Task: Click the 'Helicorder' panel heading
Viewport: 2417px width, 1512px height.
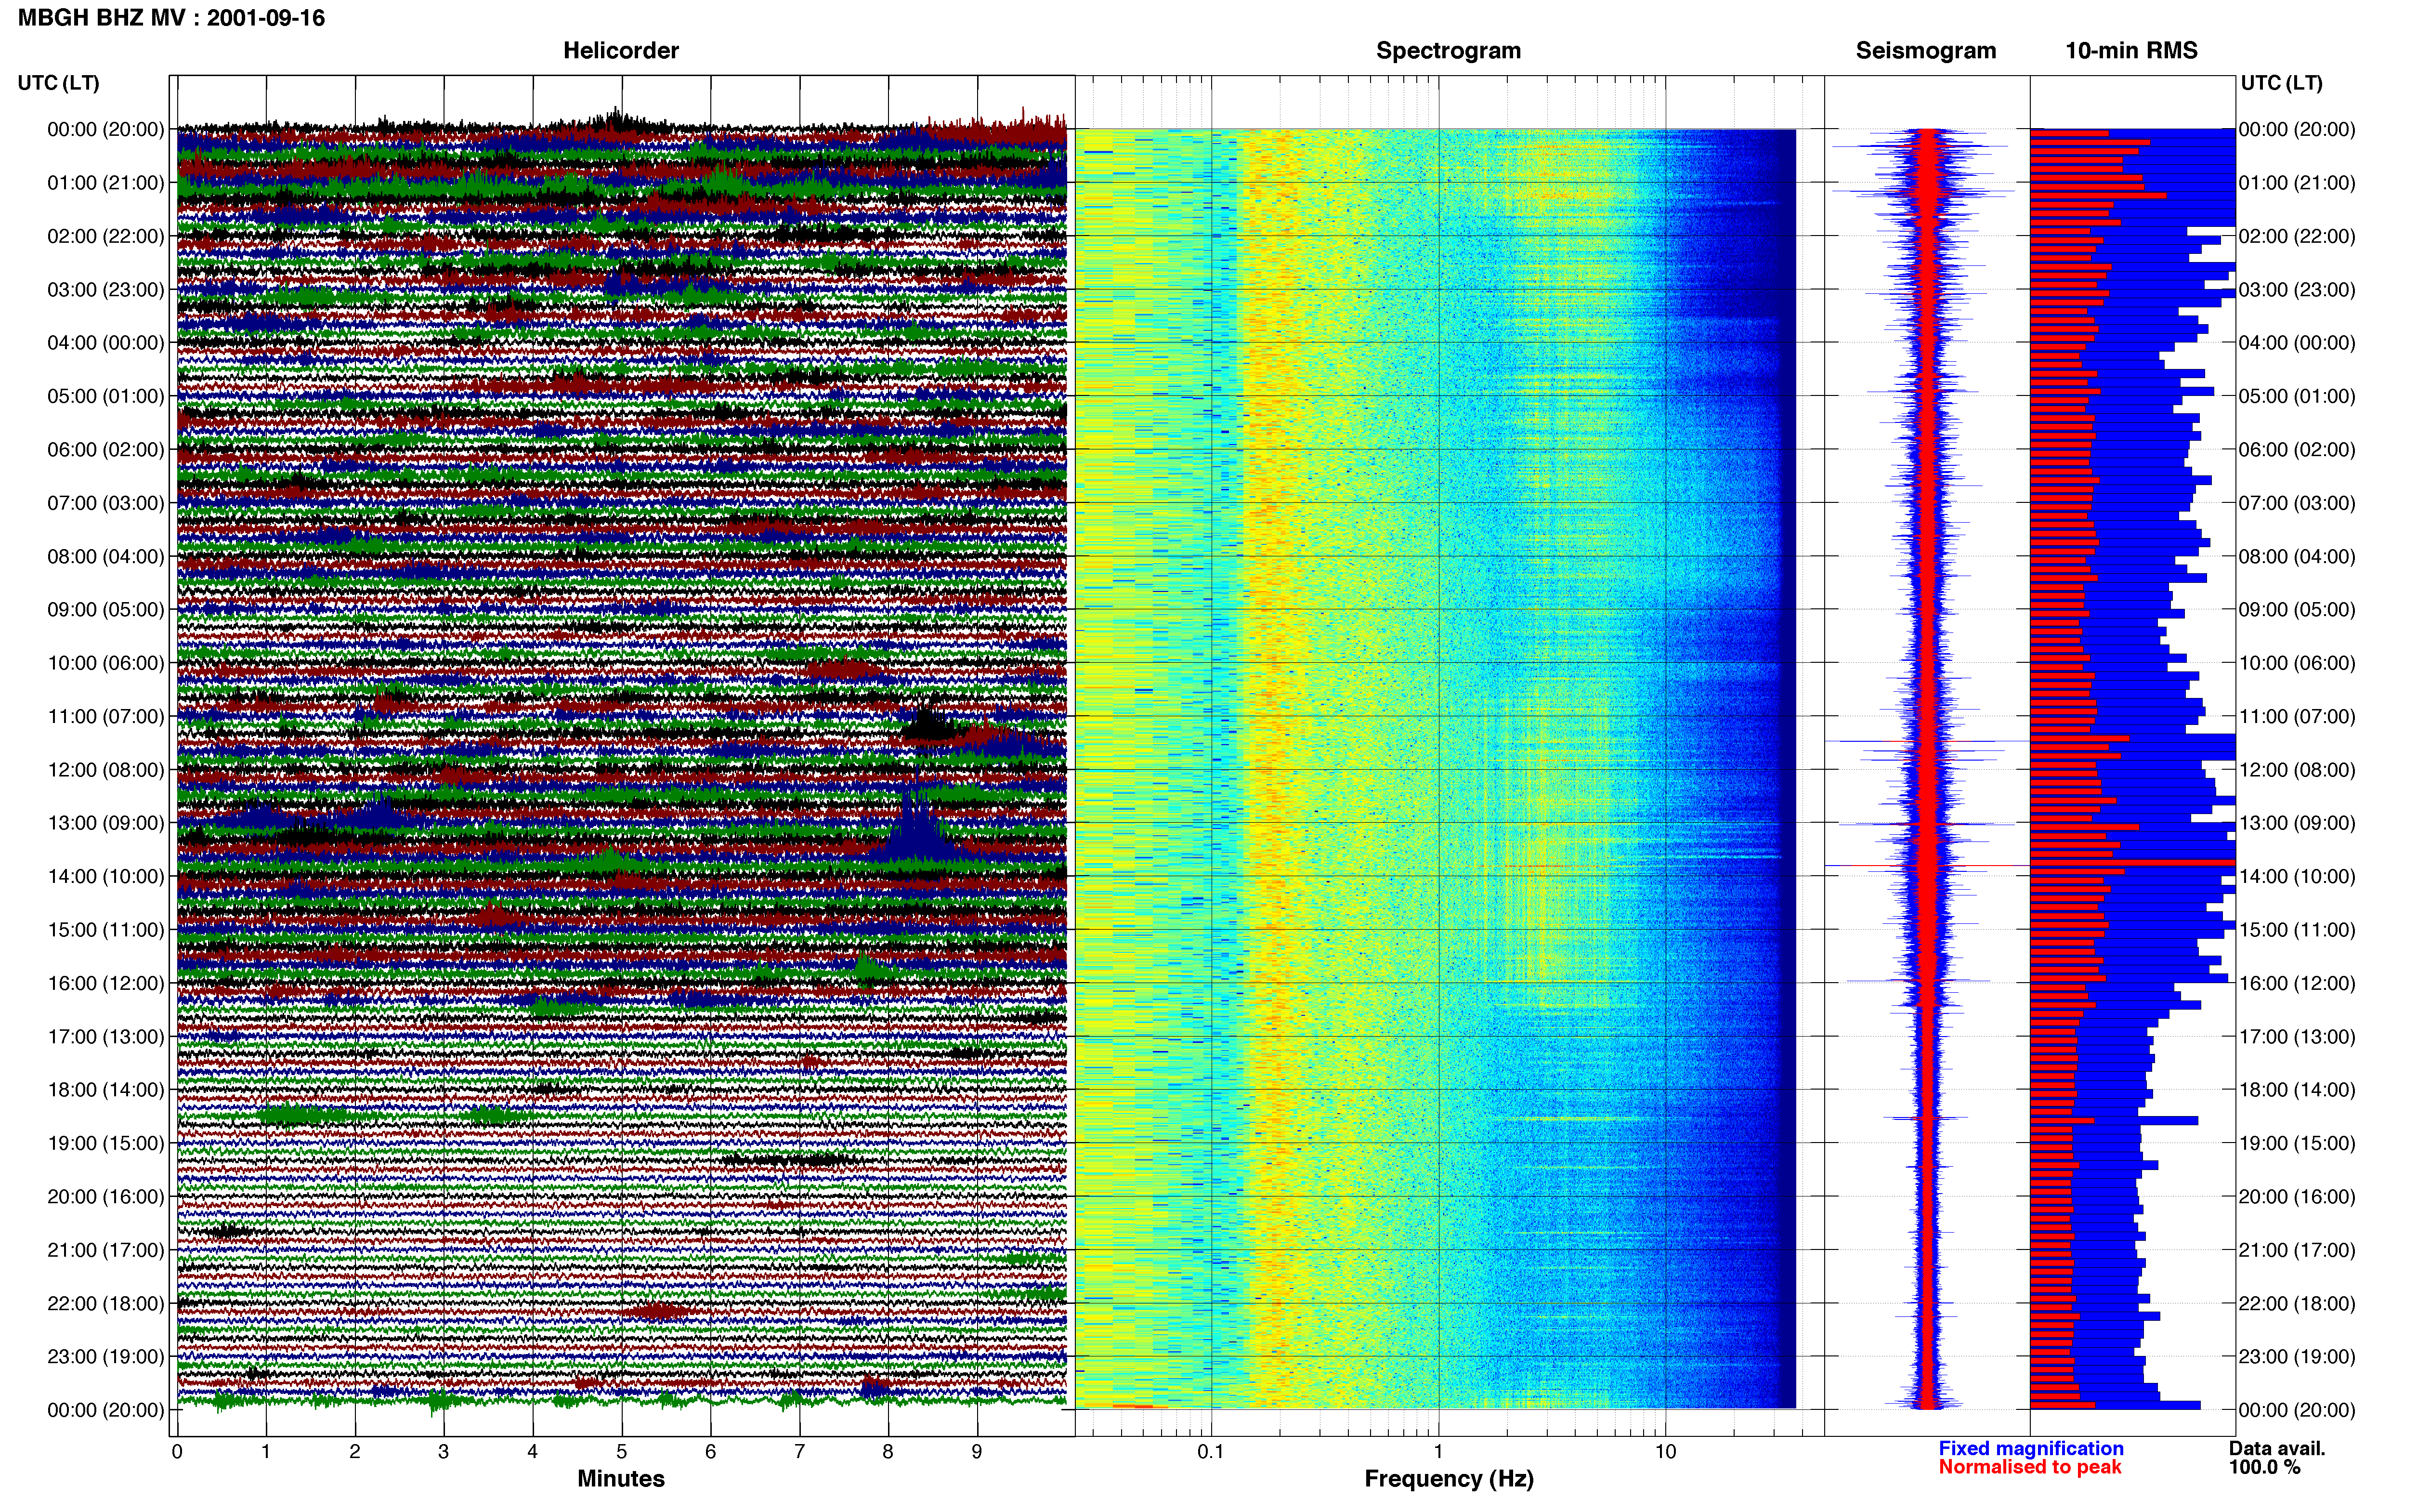Action: coord(621,50)
